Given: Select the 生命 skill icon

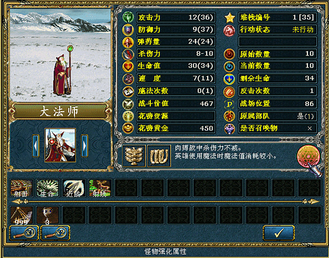Looking at the screenshot, I should click(x=47, y=188).
